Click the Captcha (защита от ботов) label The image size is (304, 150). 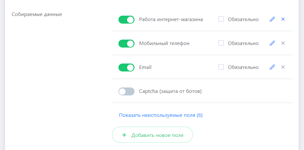click(170, 92)
